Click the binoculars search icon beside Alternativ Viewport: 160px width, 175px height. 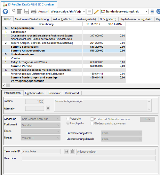tap(48, 108)
